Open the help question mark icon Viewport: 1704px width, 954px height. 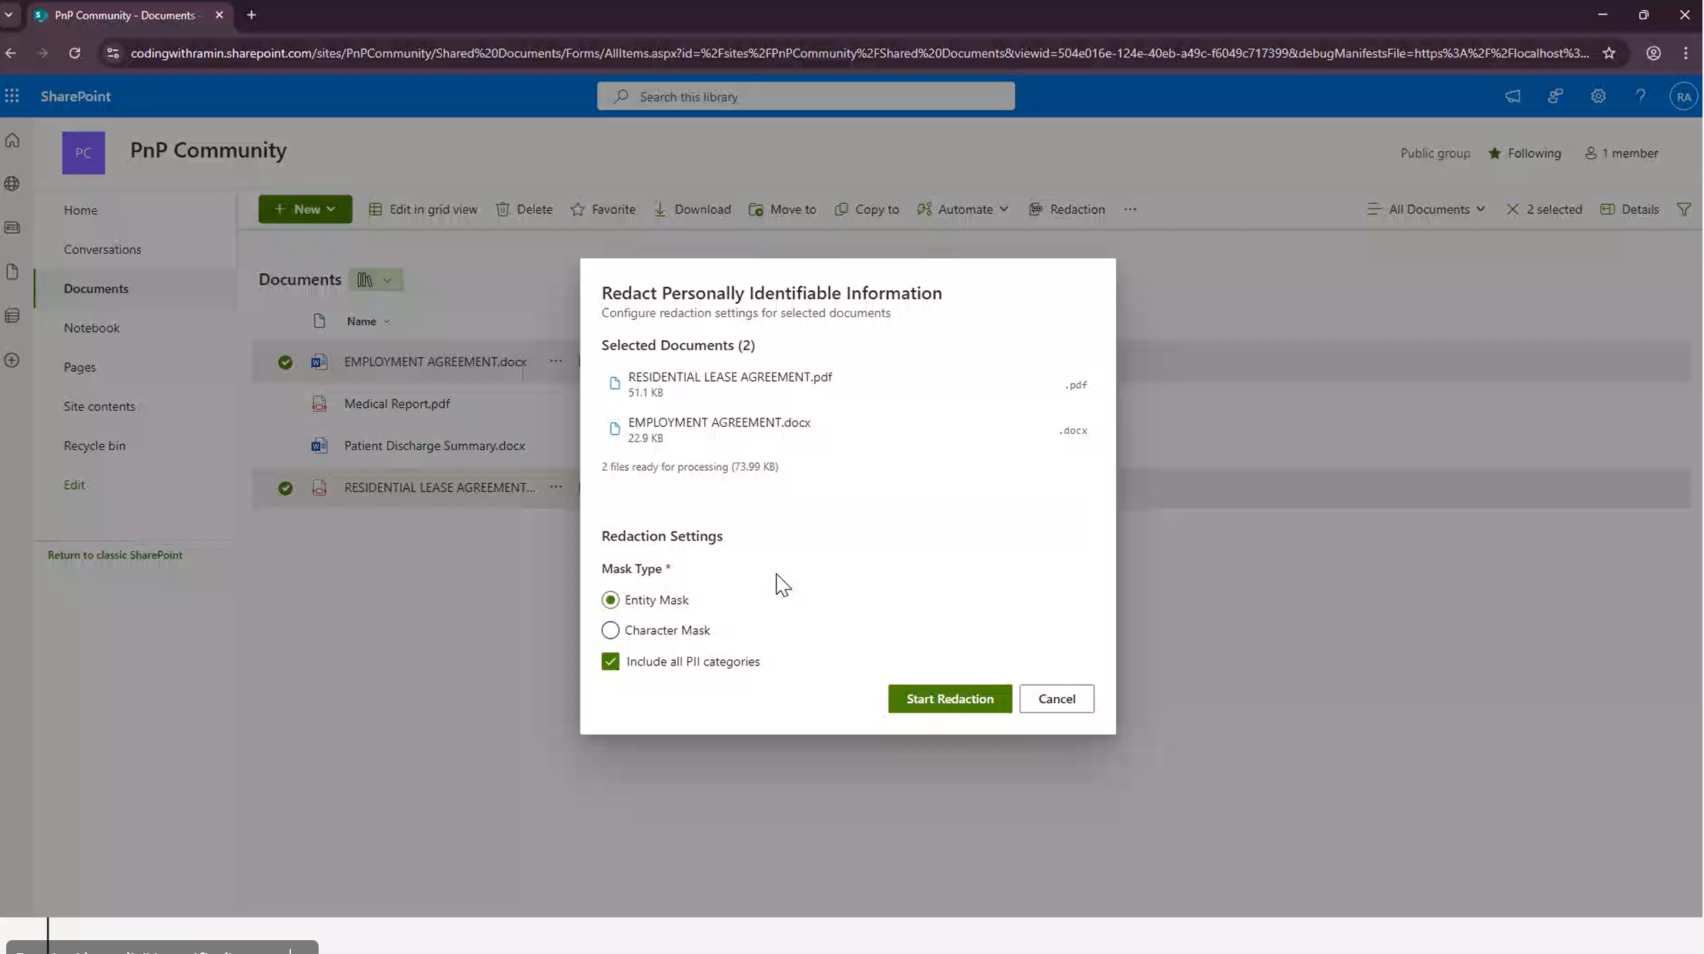(x=1640, y=96)
